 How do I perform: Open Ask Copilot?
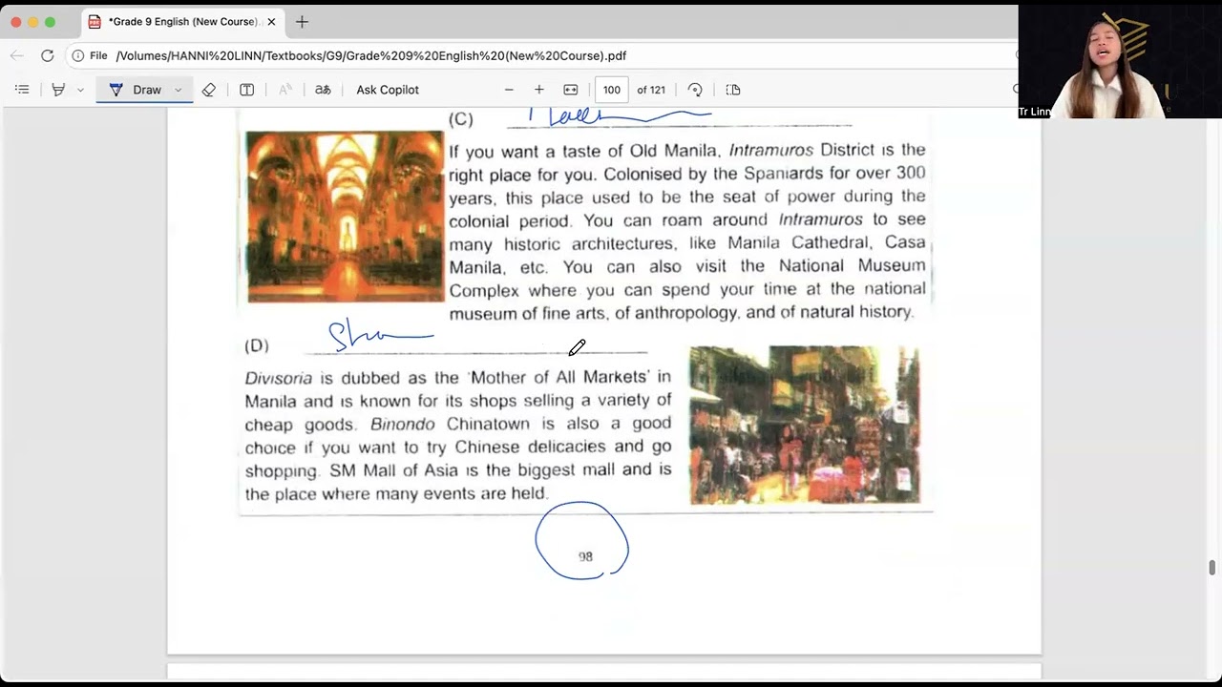click(x=388, y=90)
